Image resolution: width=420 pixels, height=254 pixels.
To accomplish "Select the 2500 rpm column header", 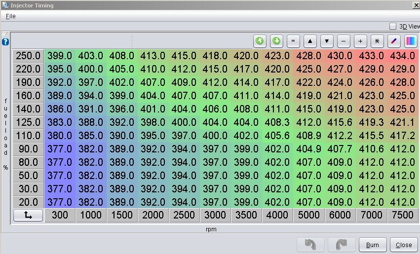I will coord(184,215).
